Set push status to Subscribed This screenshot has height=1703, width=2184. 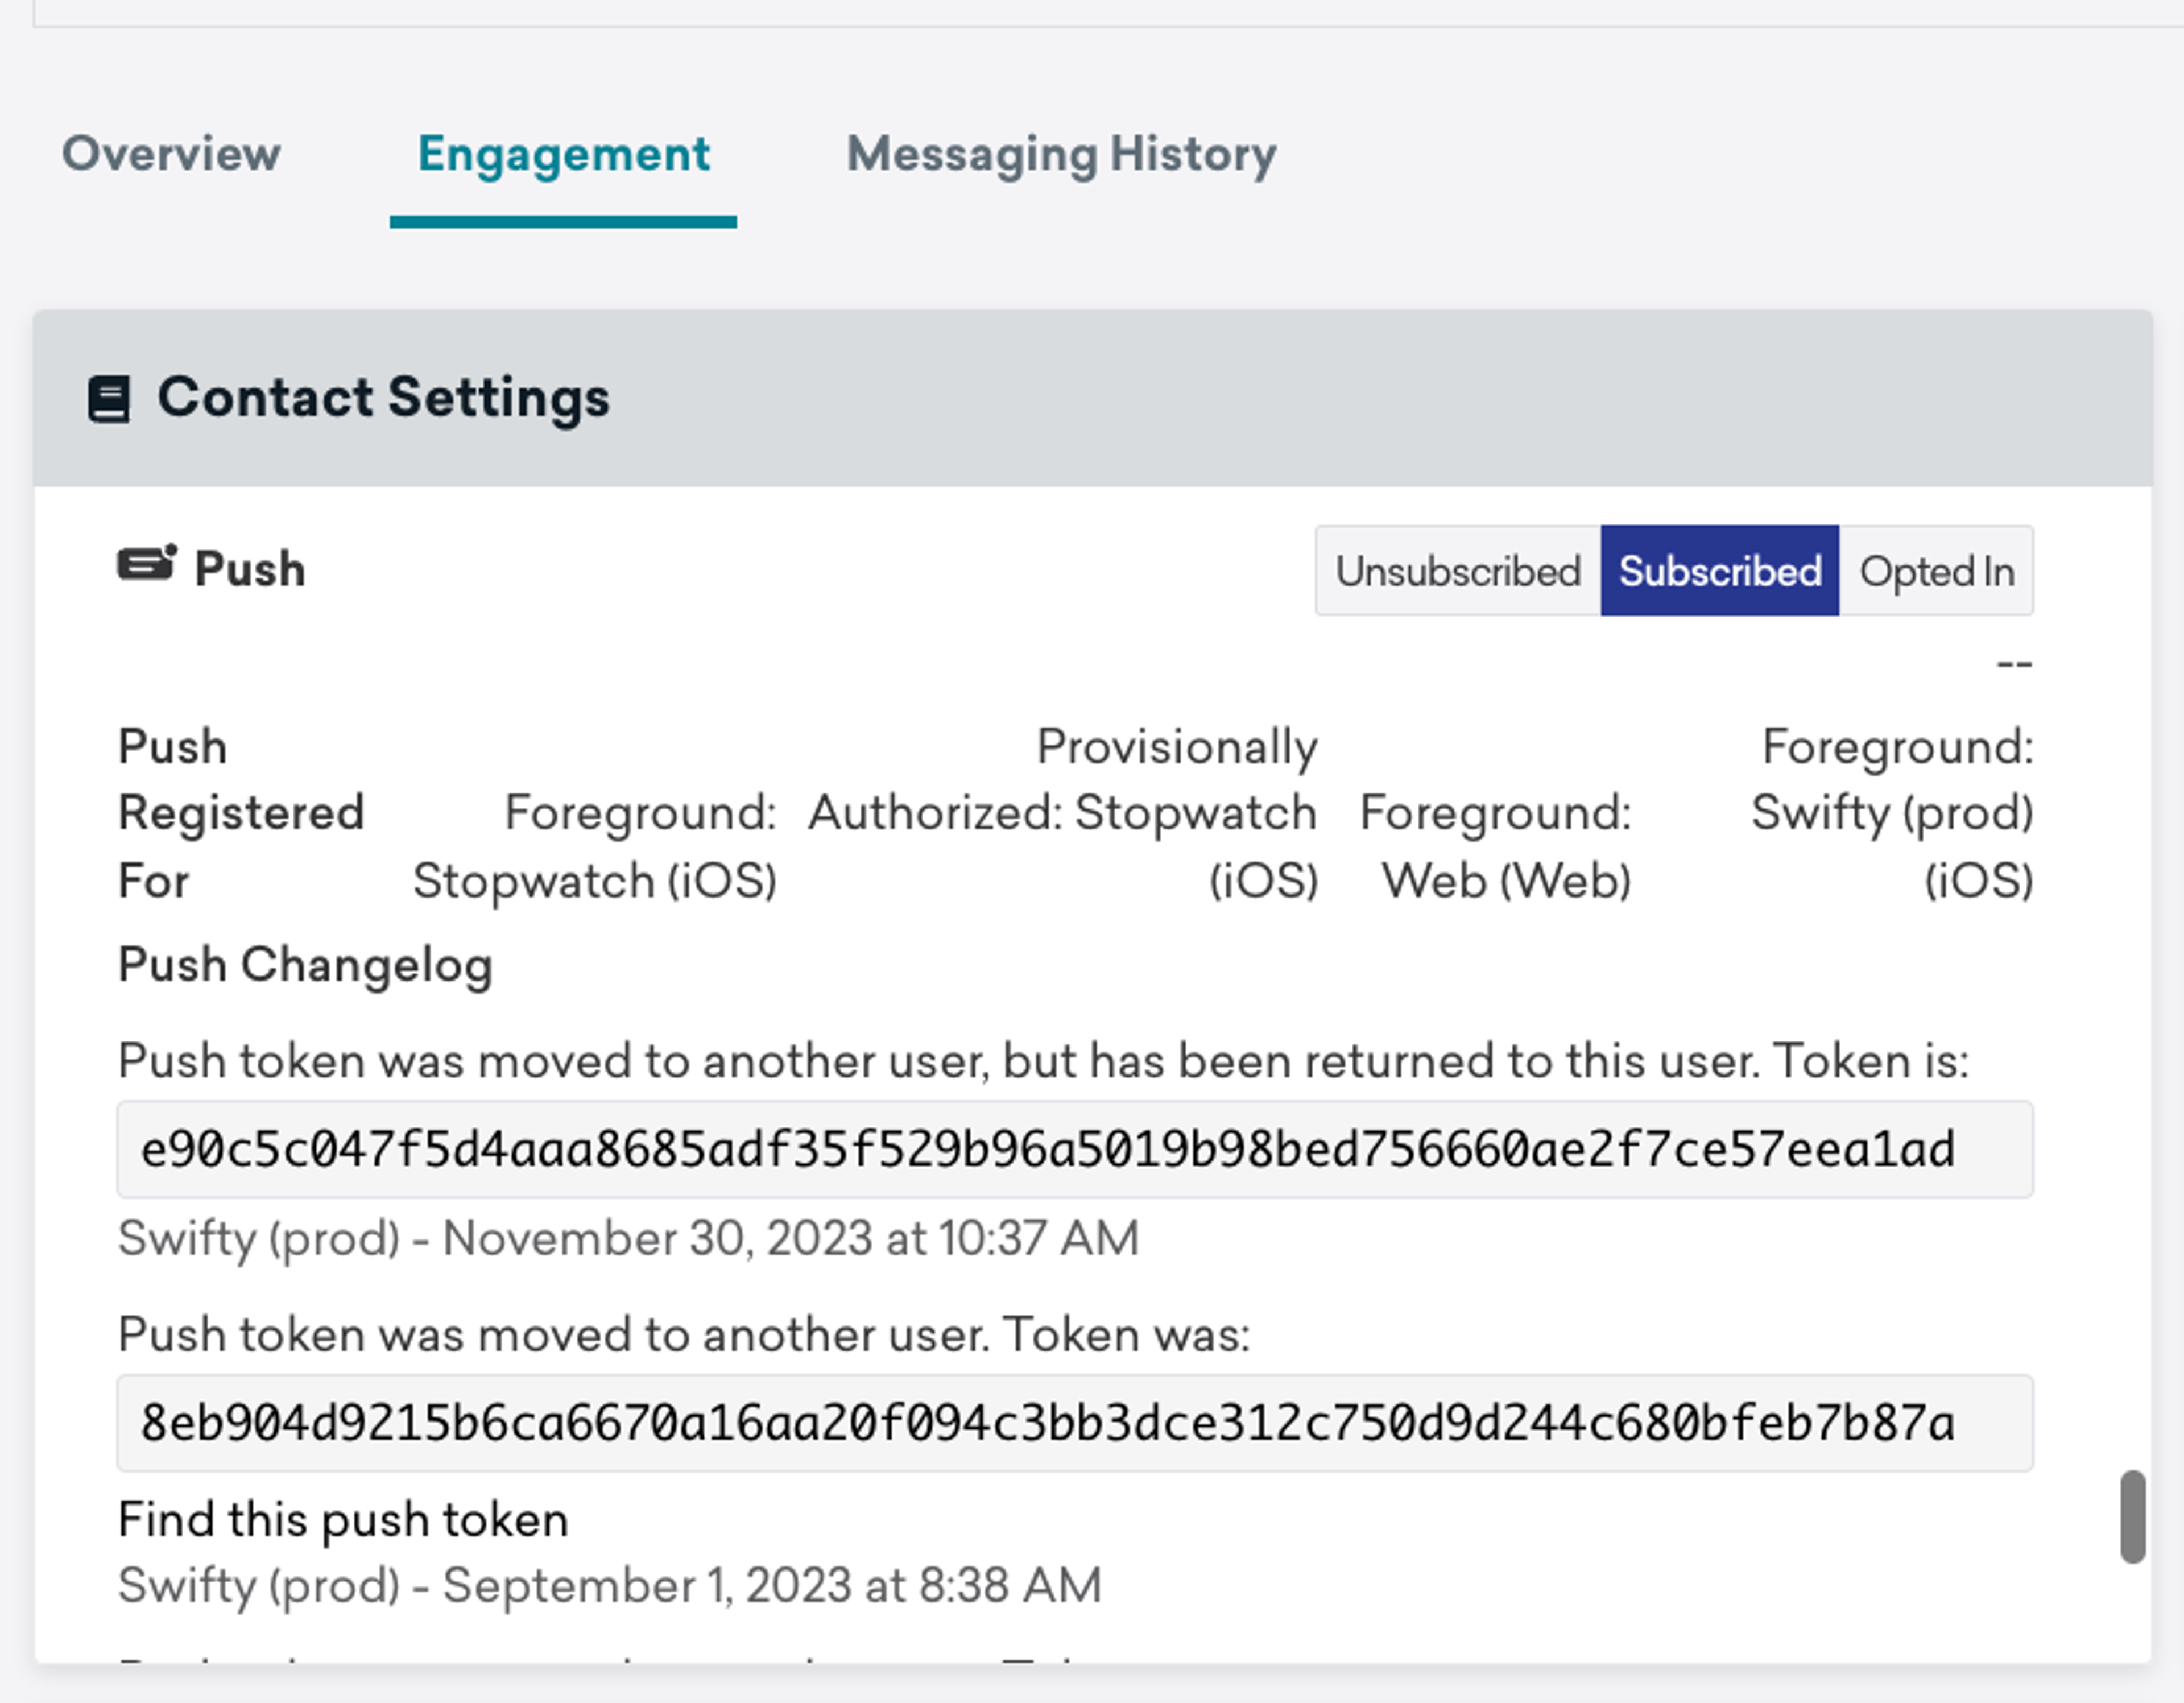(x=1719, y=571)
